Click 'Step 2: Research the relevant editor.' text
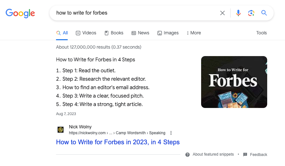Image resolution: width=285 pixels, height=166 pixels. pos(104,79)
